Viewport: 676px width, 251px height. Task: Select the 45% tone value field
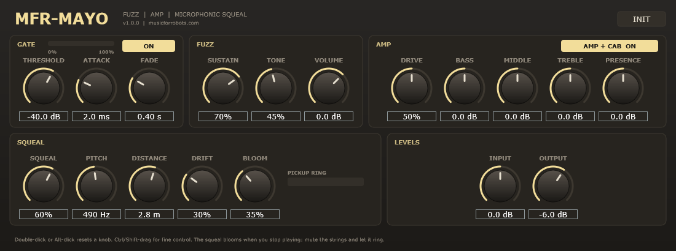click(276, 116)
